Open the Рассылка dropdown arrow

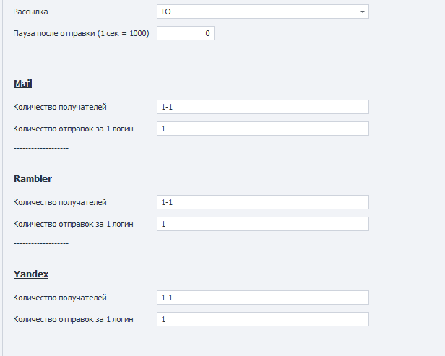click(x=361, y=12)
